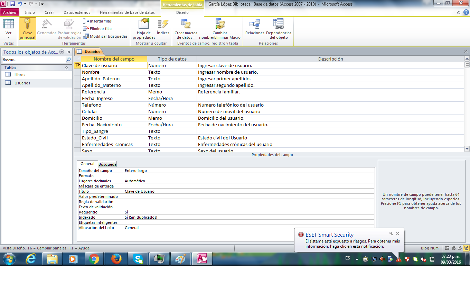Open the navigation pane category dropdown arrow

click(x=62, y=52)
